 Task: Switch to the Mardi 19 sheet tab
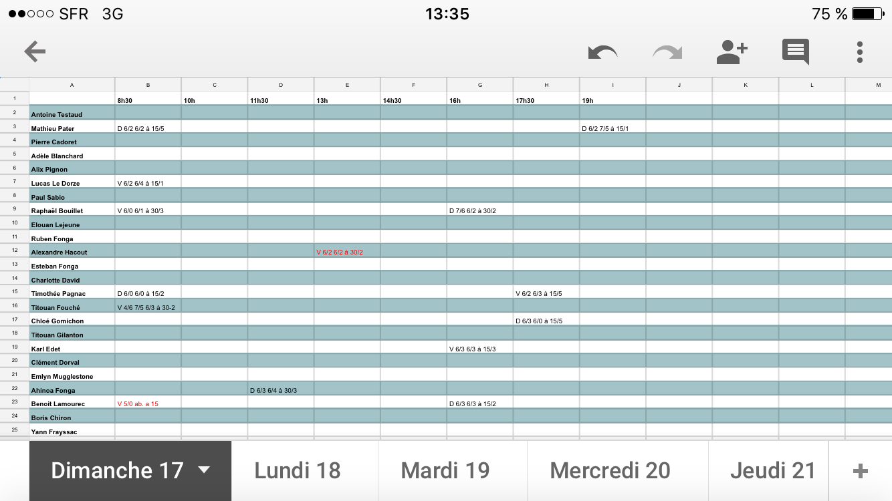point(445,471)
